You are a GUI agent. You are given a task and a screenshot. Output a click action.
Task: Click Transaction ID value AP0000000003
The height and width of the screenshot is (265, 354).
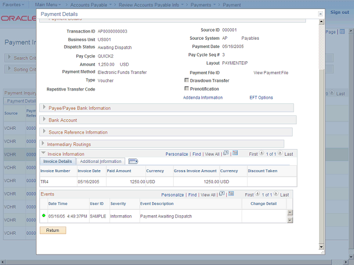point(112,31)
